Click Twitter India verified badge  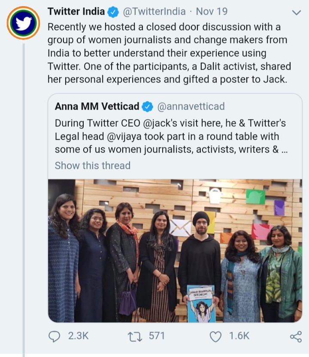(113, 12)
